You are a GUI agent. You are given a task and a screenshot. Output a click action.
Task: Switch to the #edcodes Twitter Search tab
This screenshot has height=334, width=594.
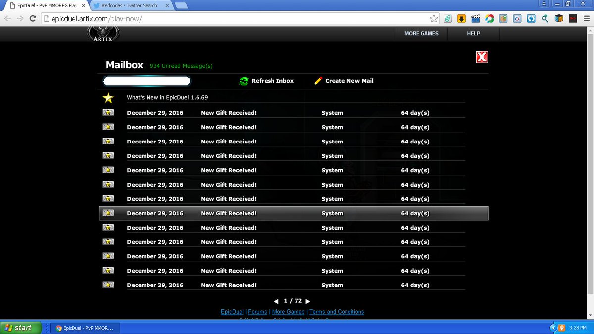(130, 6)
